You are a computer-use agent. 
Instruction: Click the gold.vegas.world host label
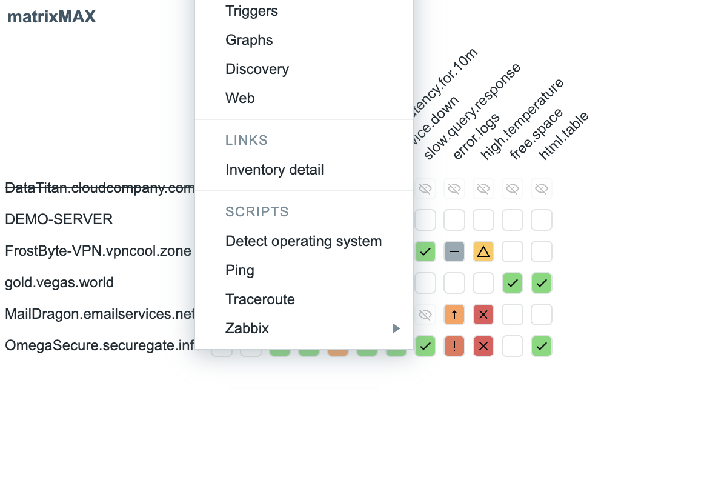[59, 282]
